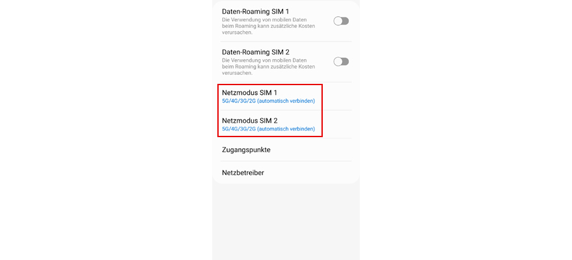Click the word 'verursachen.' under Daten-Roaming SIM 1
The height and width of the screenshot is (260, 572).
click(x=236, y=32)
